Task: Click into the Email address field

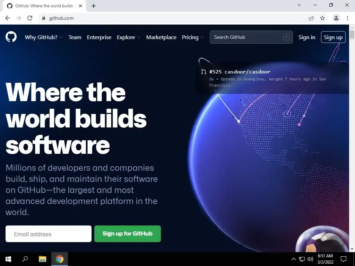Action: click(x=49, y=234)
